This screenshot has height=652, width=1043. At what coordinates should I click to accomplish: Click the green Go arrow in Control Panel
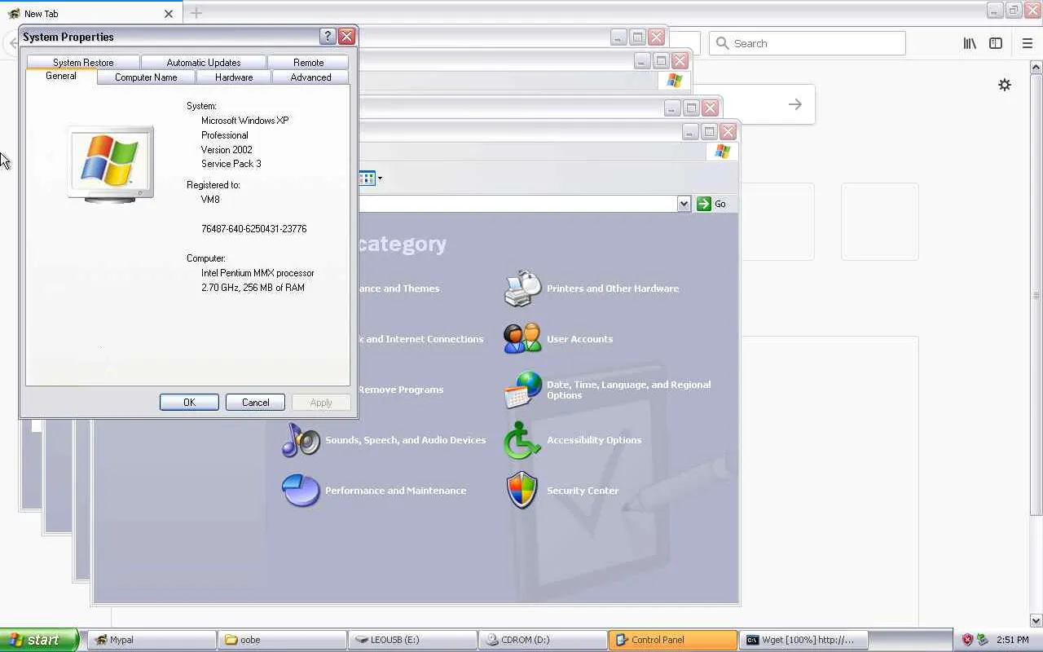(x=704, y=204)
